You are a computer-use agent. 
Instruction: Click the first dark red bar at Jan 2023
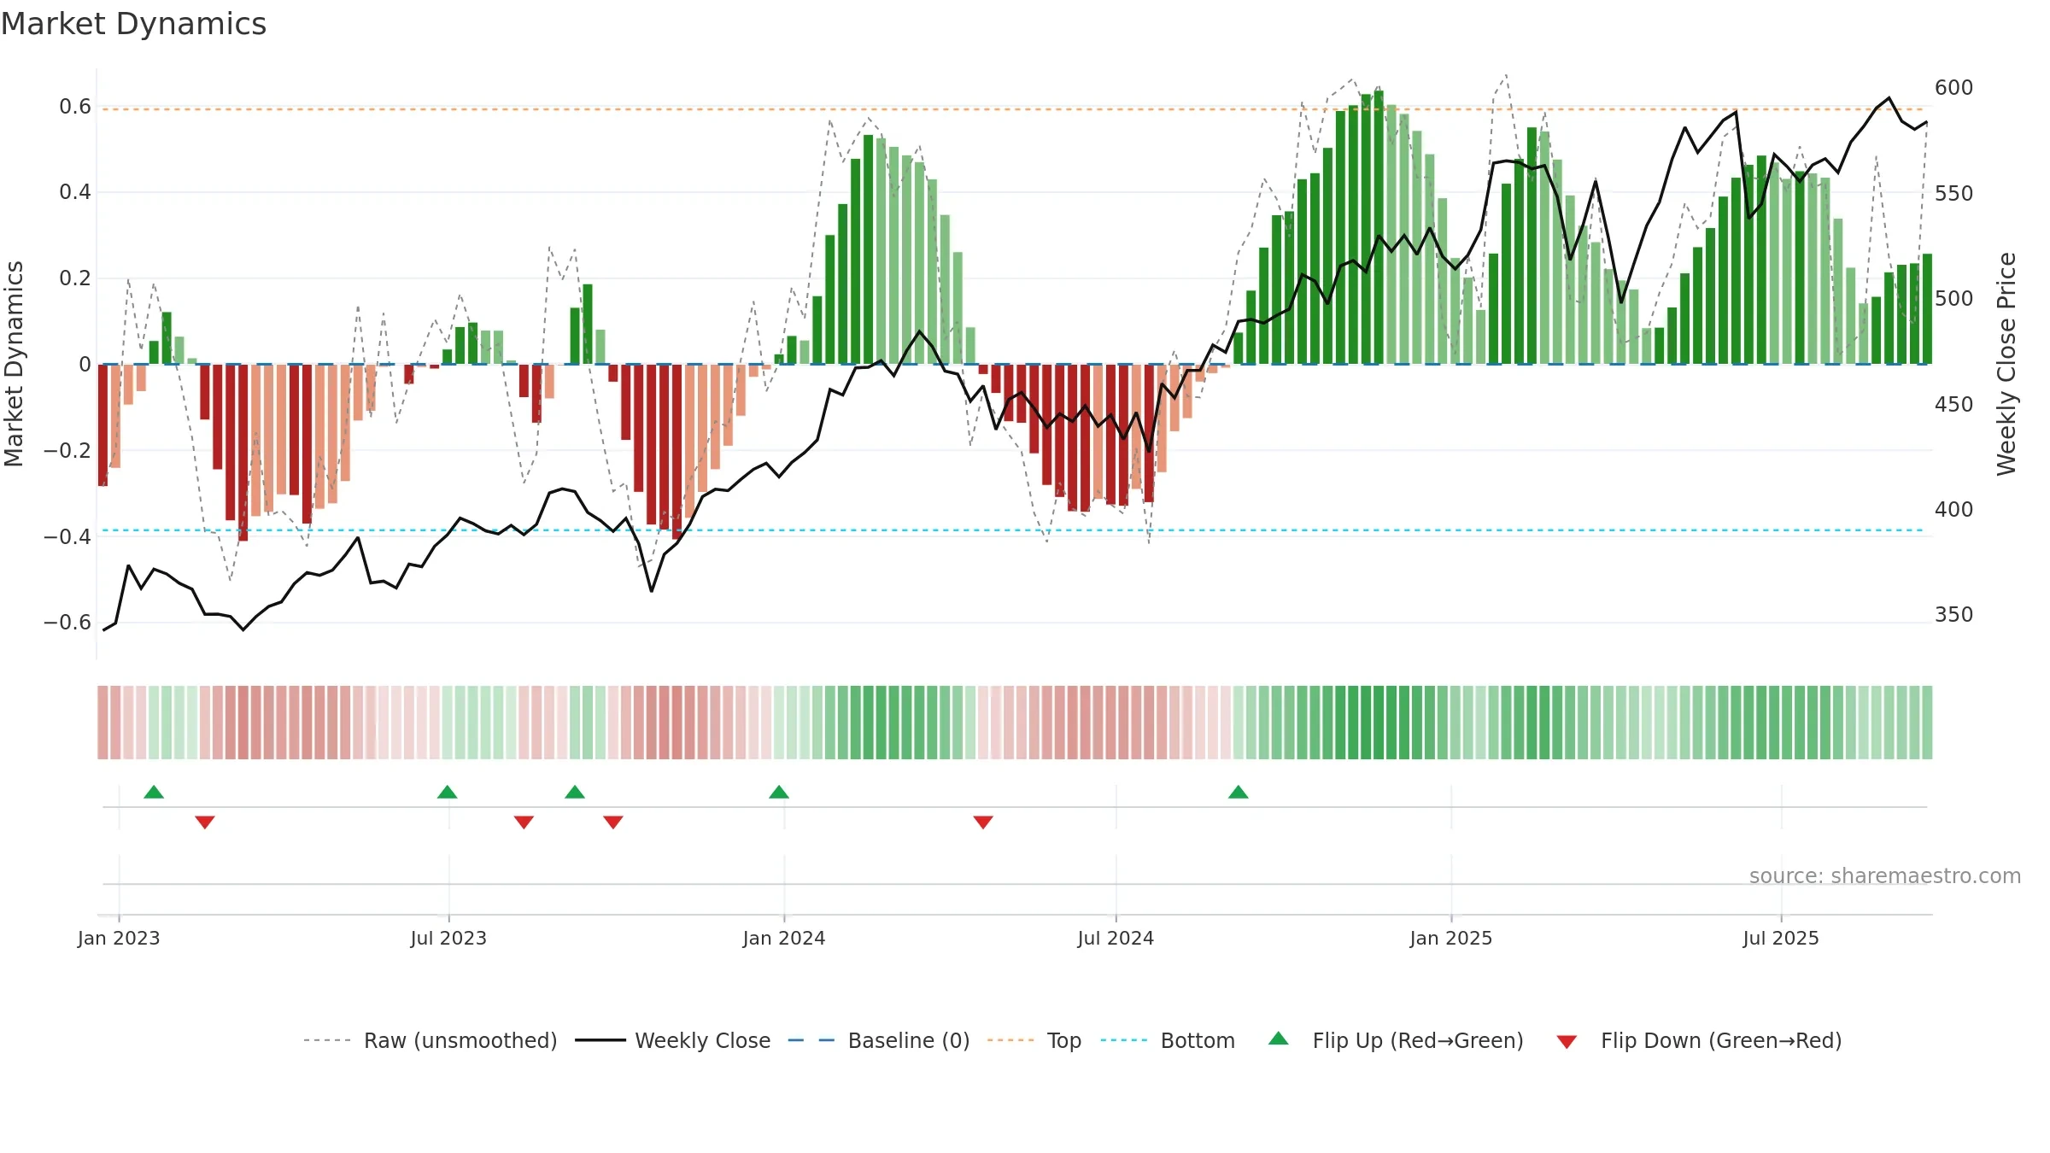click(x=103, y=425)
